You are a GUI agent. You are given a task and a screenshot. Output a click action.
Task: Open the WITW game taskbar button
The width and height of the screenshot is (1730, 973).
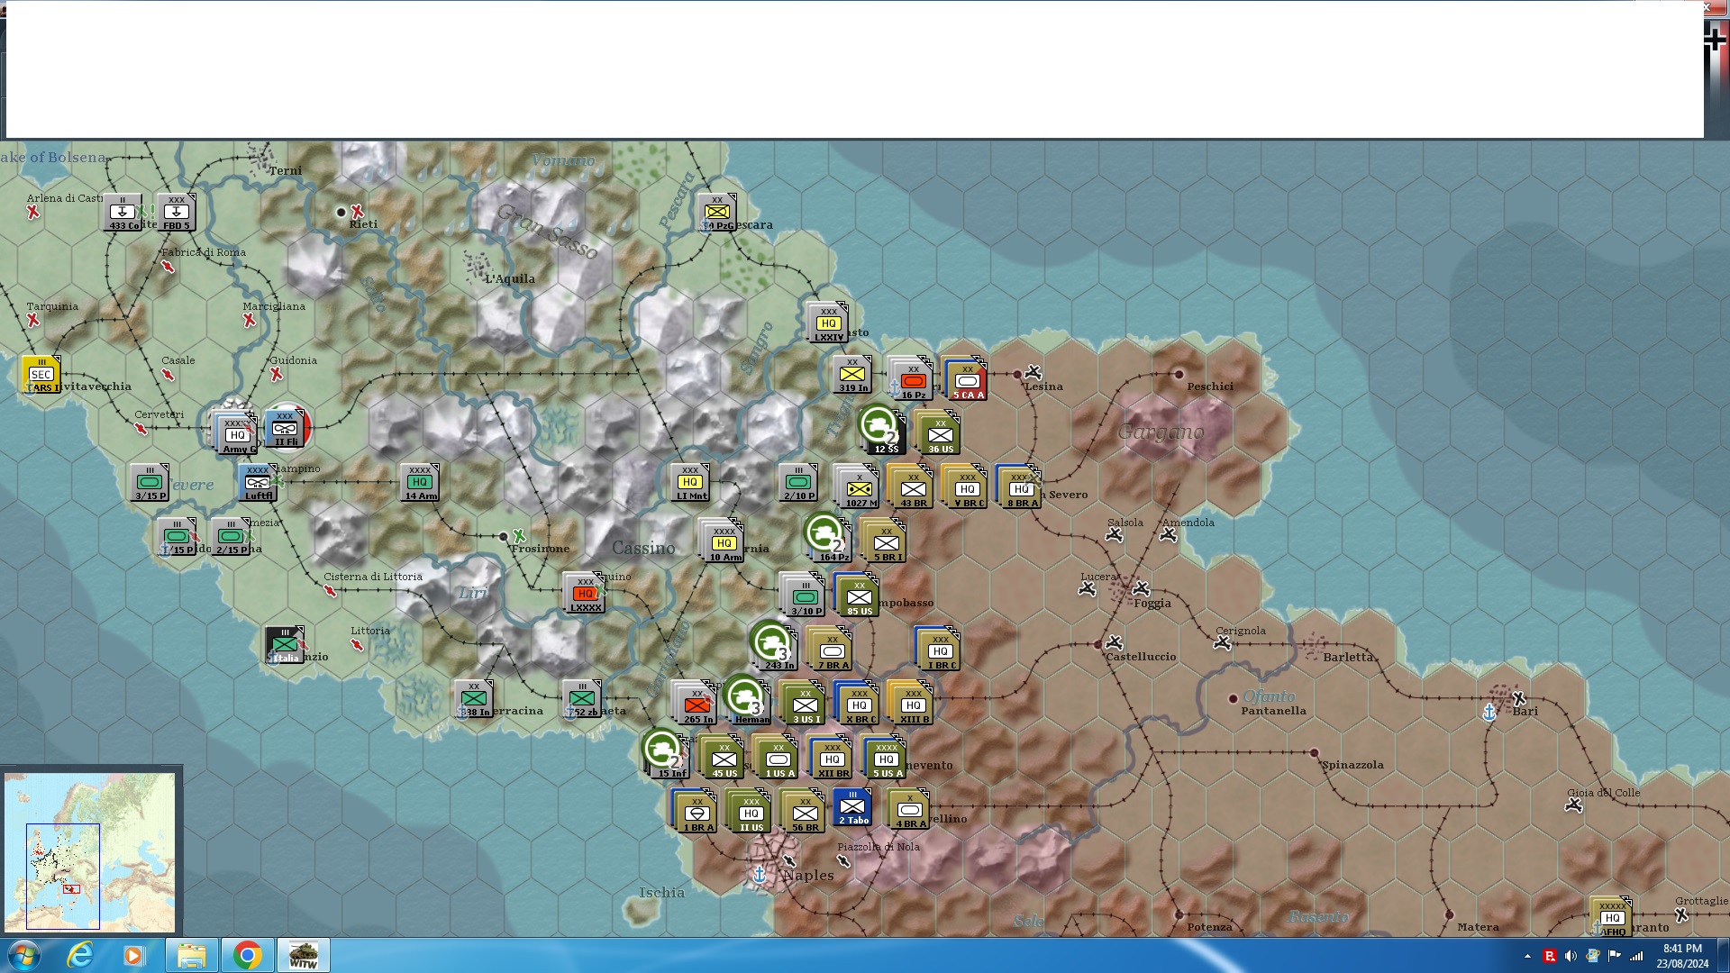point(303,955)
